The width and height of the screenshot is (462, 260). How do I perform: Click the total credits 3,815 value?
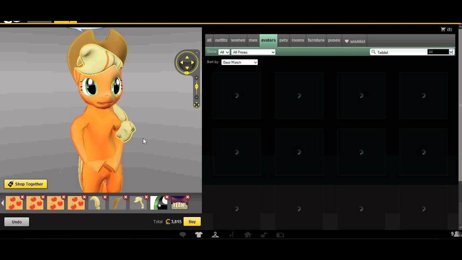[176, 222]
